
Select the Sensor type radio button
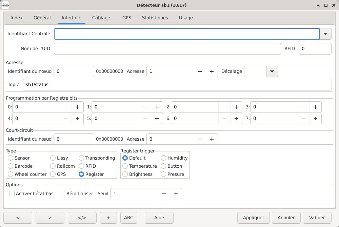[x=11, y=158]
